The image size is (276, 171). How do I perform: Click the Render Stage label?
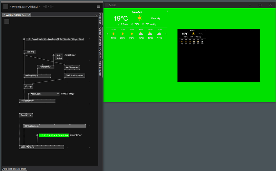[x=68, y=94]
